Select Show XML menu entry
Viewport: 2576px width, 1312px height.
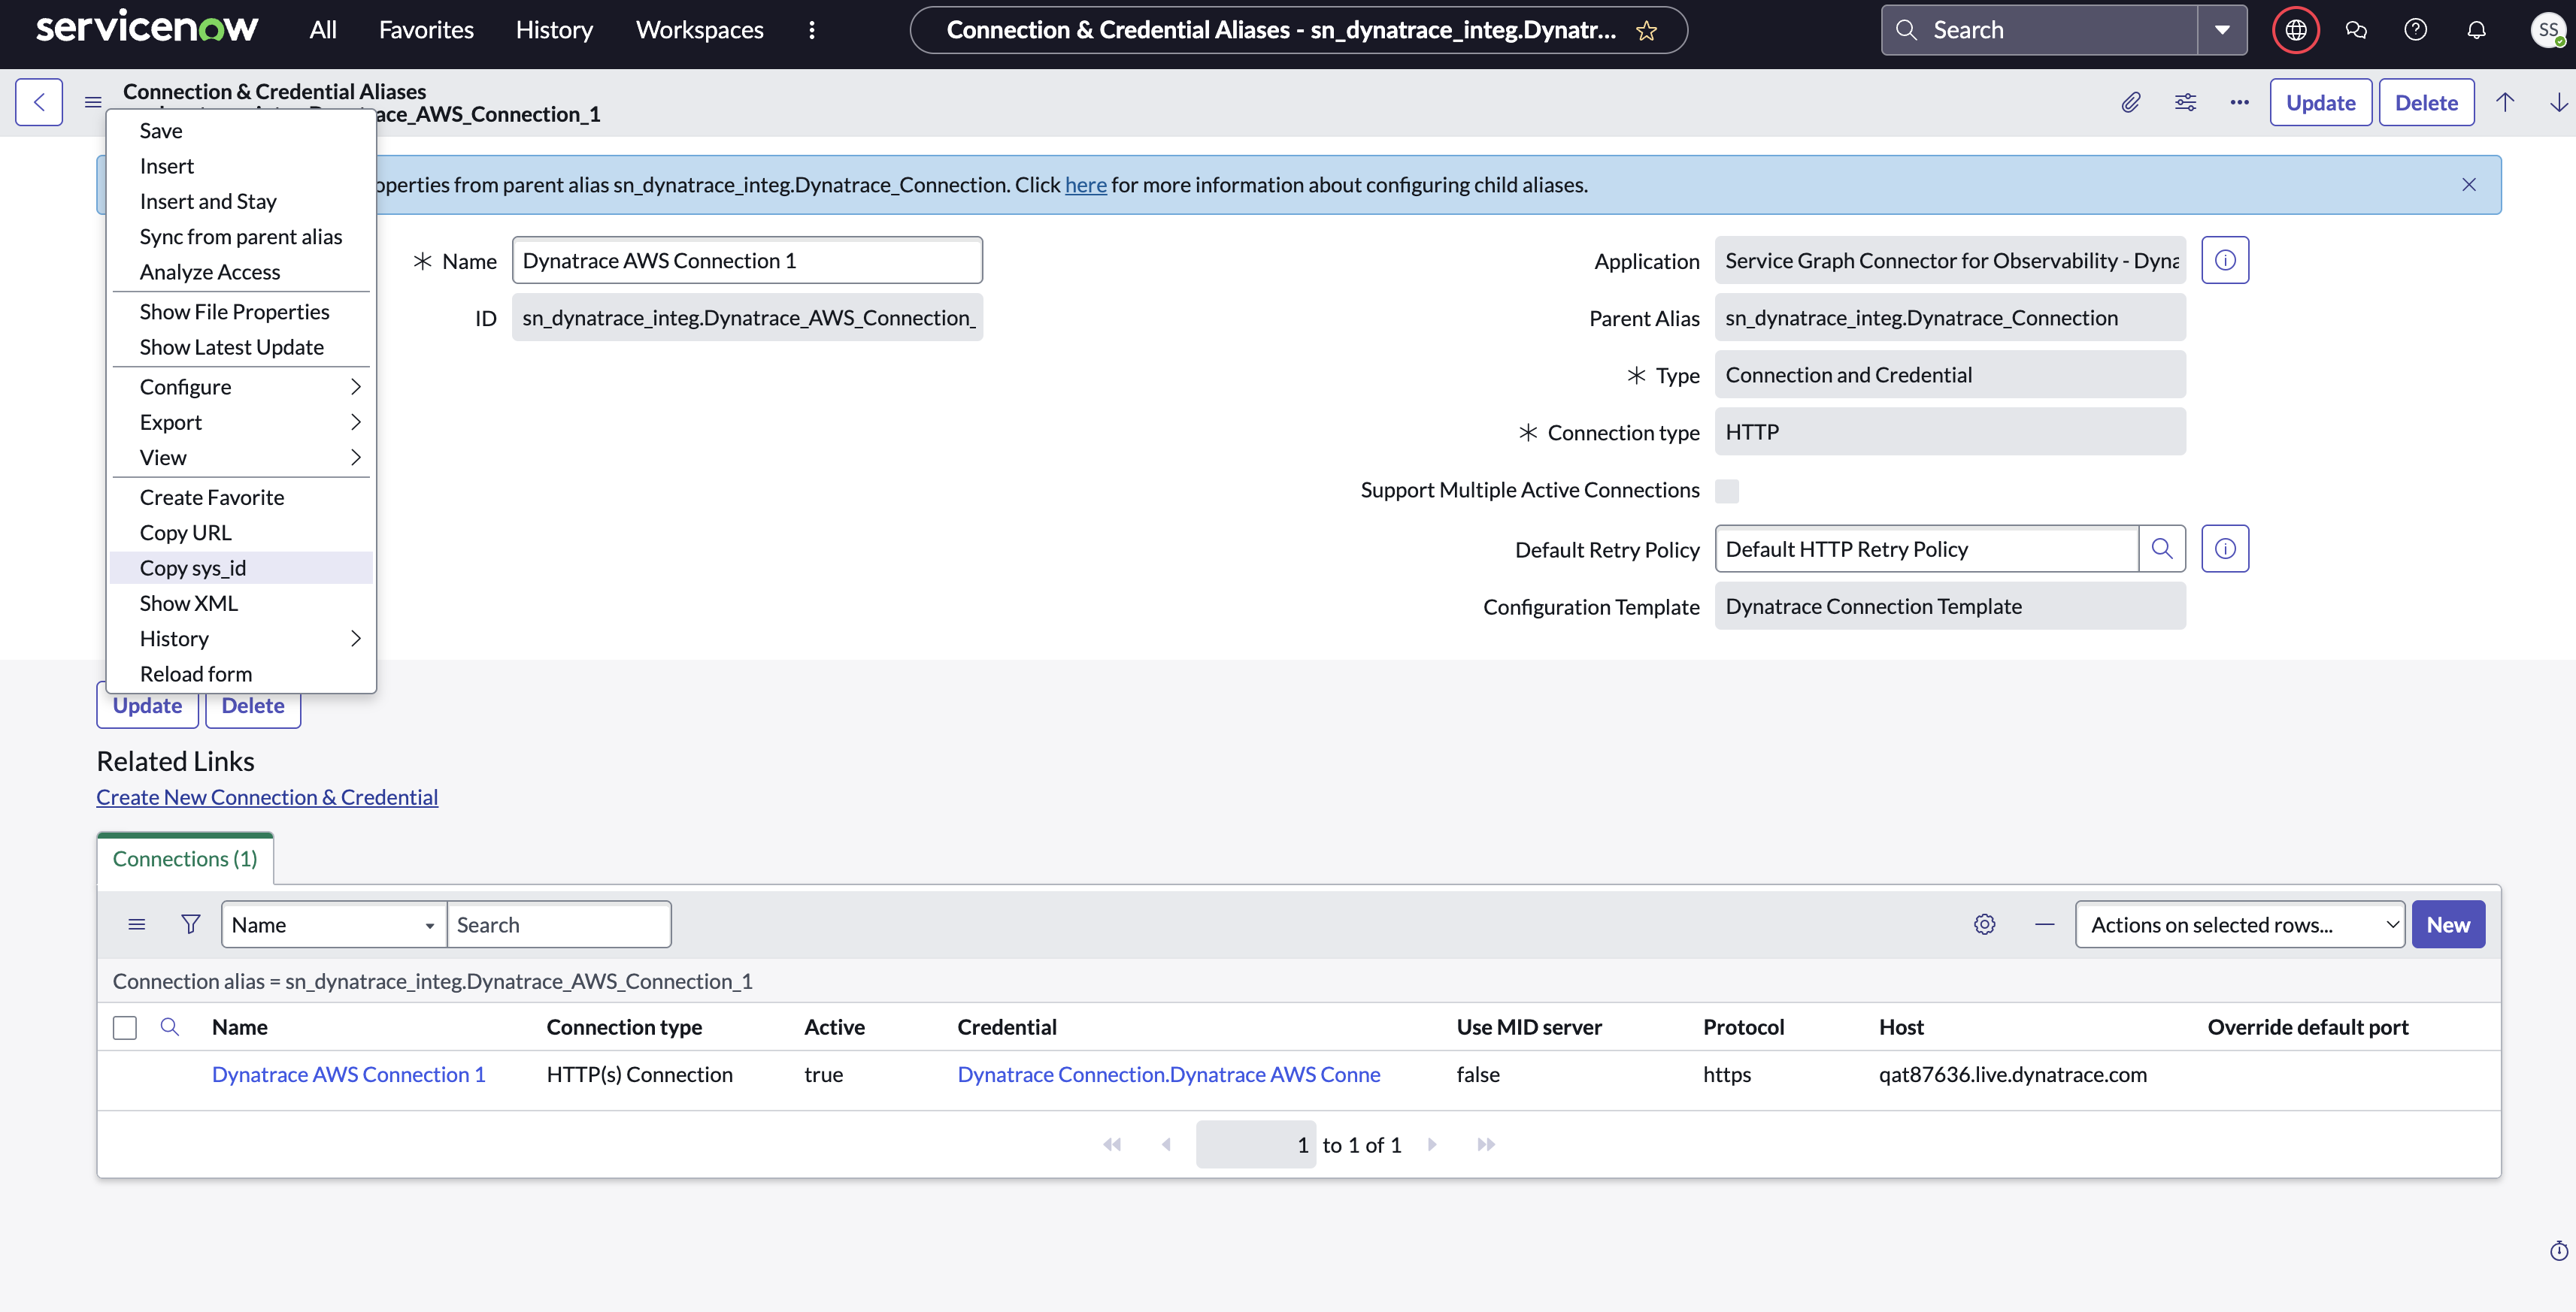[x=241, y=603]
